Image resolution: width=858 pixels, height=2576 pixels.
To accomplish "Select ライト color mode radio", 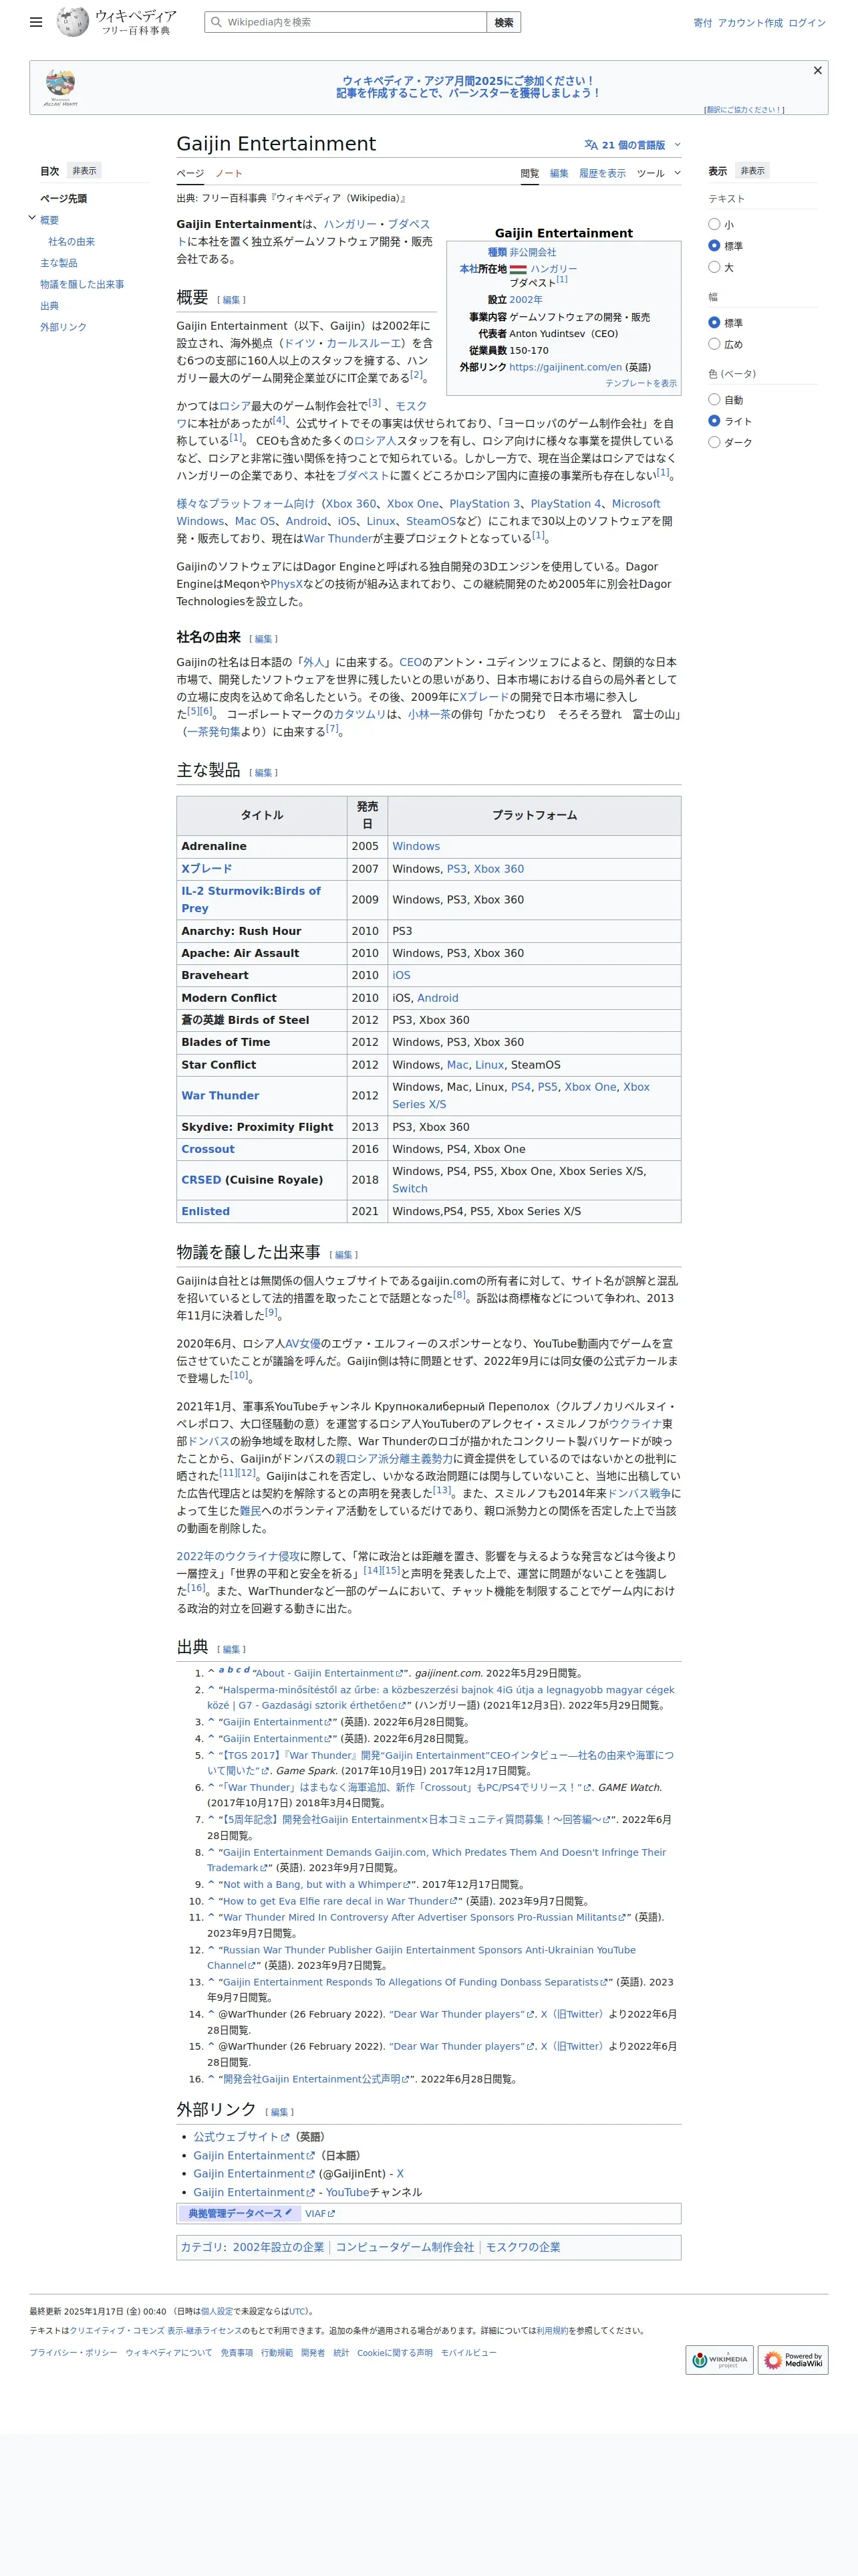I will 714,421.
